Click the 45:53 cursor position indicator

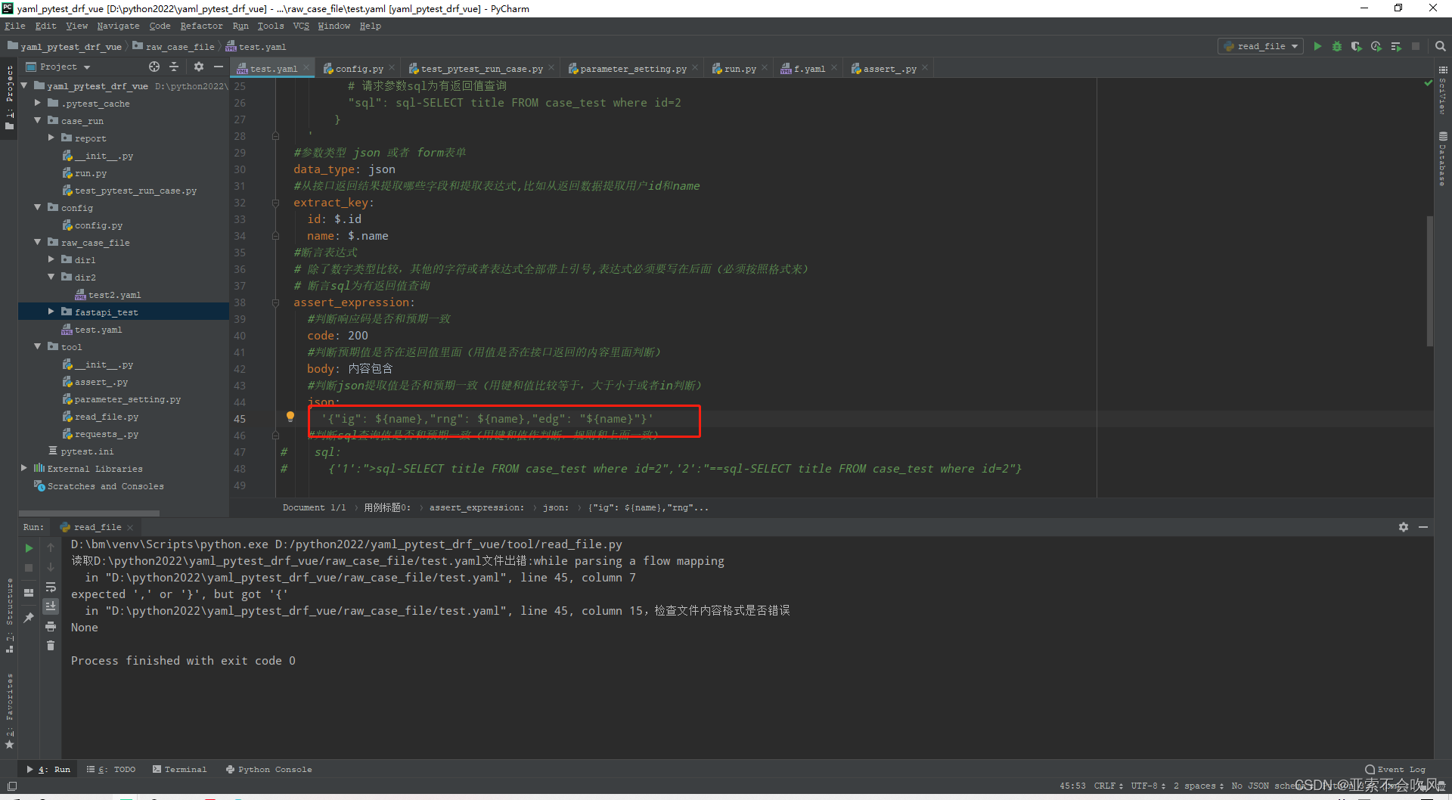[1072, 786]
